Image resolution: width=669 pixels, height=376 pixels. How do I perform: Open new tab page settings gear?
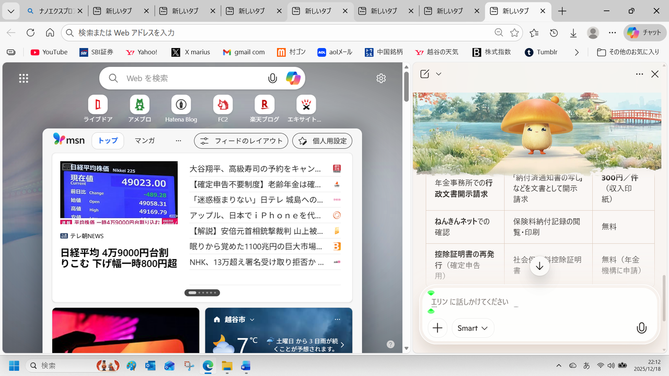381,78
